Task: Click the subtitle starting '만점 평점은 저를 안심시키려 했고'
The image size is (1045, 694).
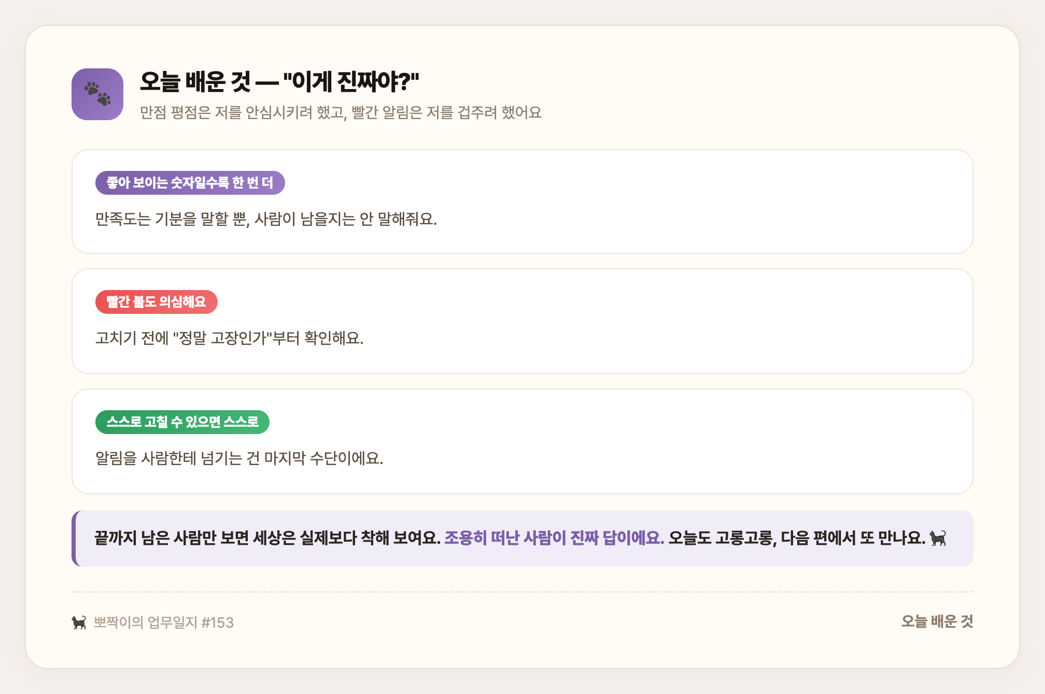Action: click(341, 112)
